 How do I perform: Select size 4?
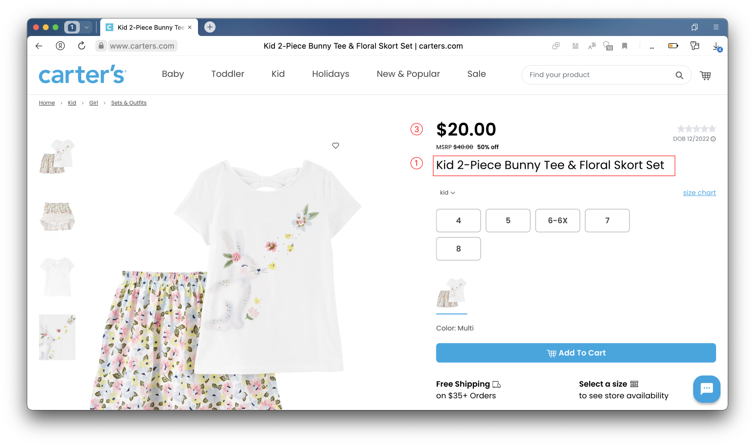coord(458,220)
